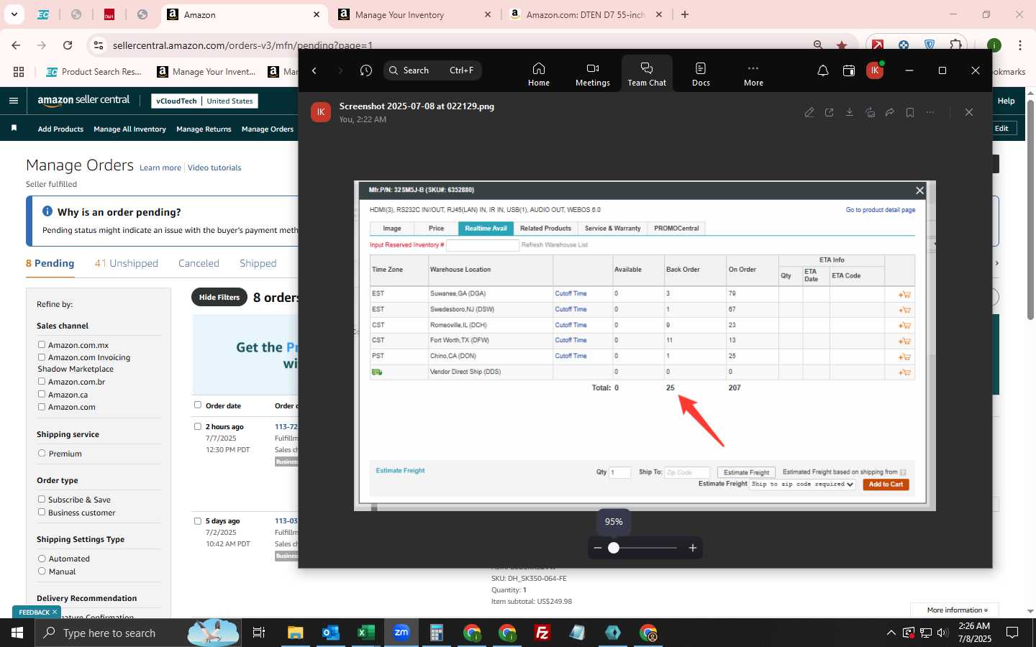Check Amazon.com.br sales channel
This screenshot has width=1036, height=647.
point(42,382)
